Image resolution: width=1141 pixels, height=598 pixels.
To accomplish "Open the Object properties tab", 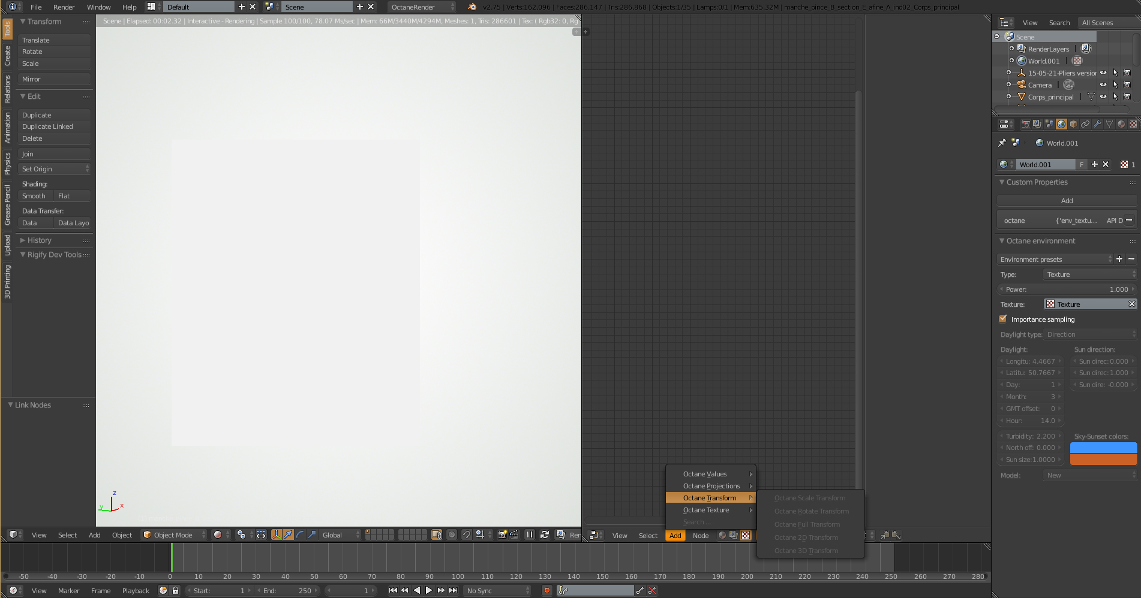I will pyautogui.click(x=1073, y=124).
